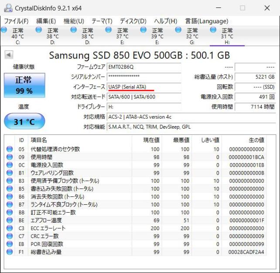This screenshot has width=280, height=273.
Task: Click the transfer mode field SATA/600 | SATA/600
Action: click(144, 97)
